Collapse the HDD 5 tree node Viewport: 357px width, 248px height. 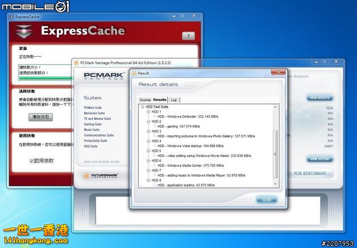pos(148,150)
